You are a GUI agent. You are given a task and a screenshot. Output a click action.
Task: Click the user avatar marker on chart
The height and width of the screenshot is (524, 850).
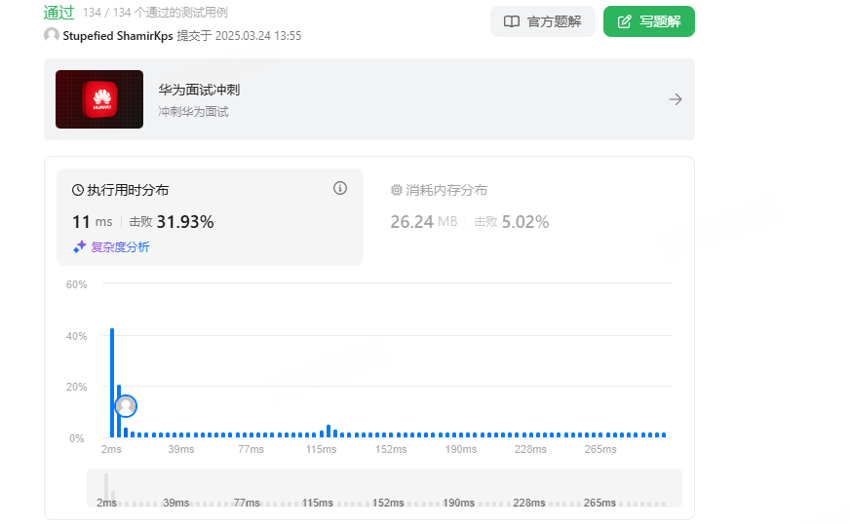(x=126, y=406)
